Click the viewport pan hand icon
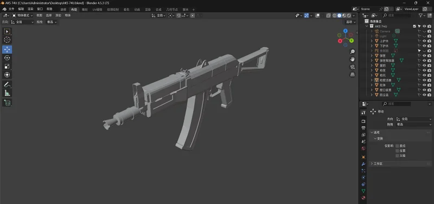This screenshot has width=434, height=204. pos(352,59)
